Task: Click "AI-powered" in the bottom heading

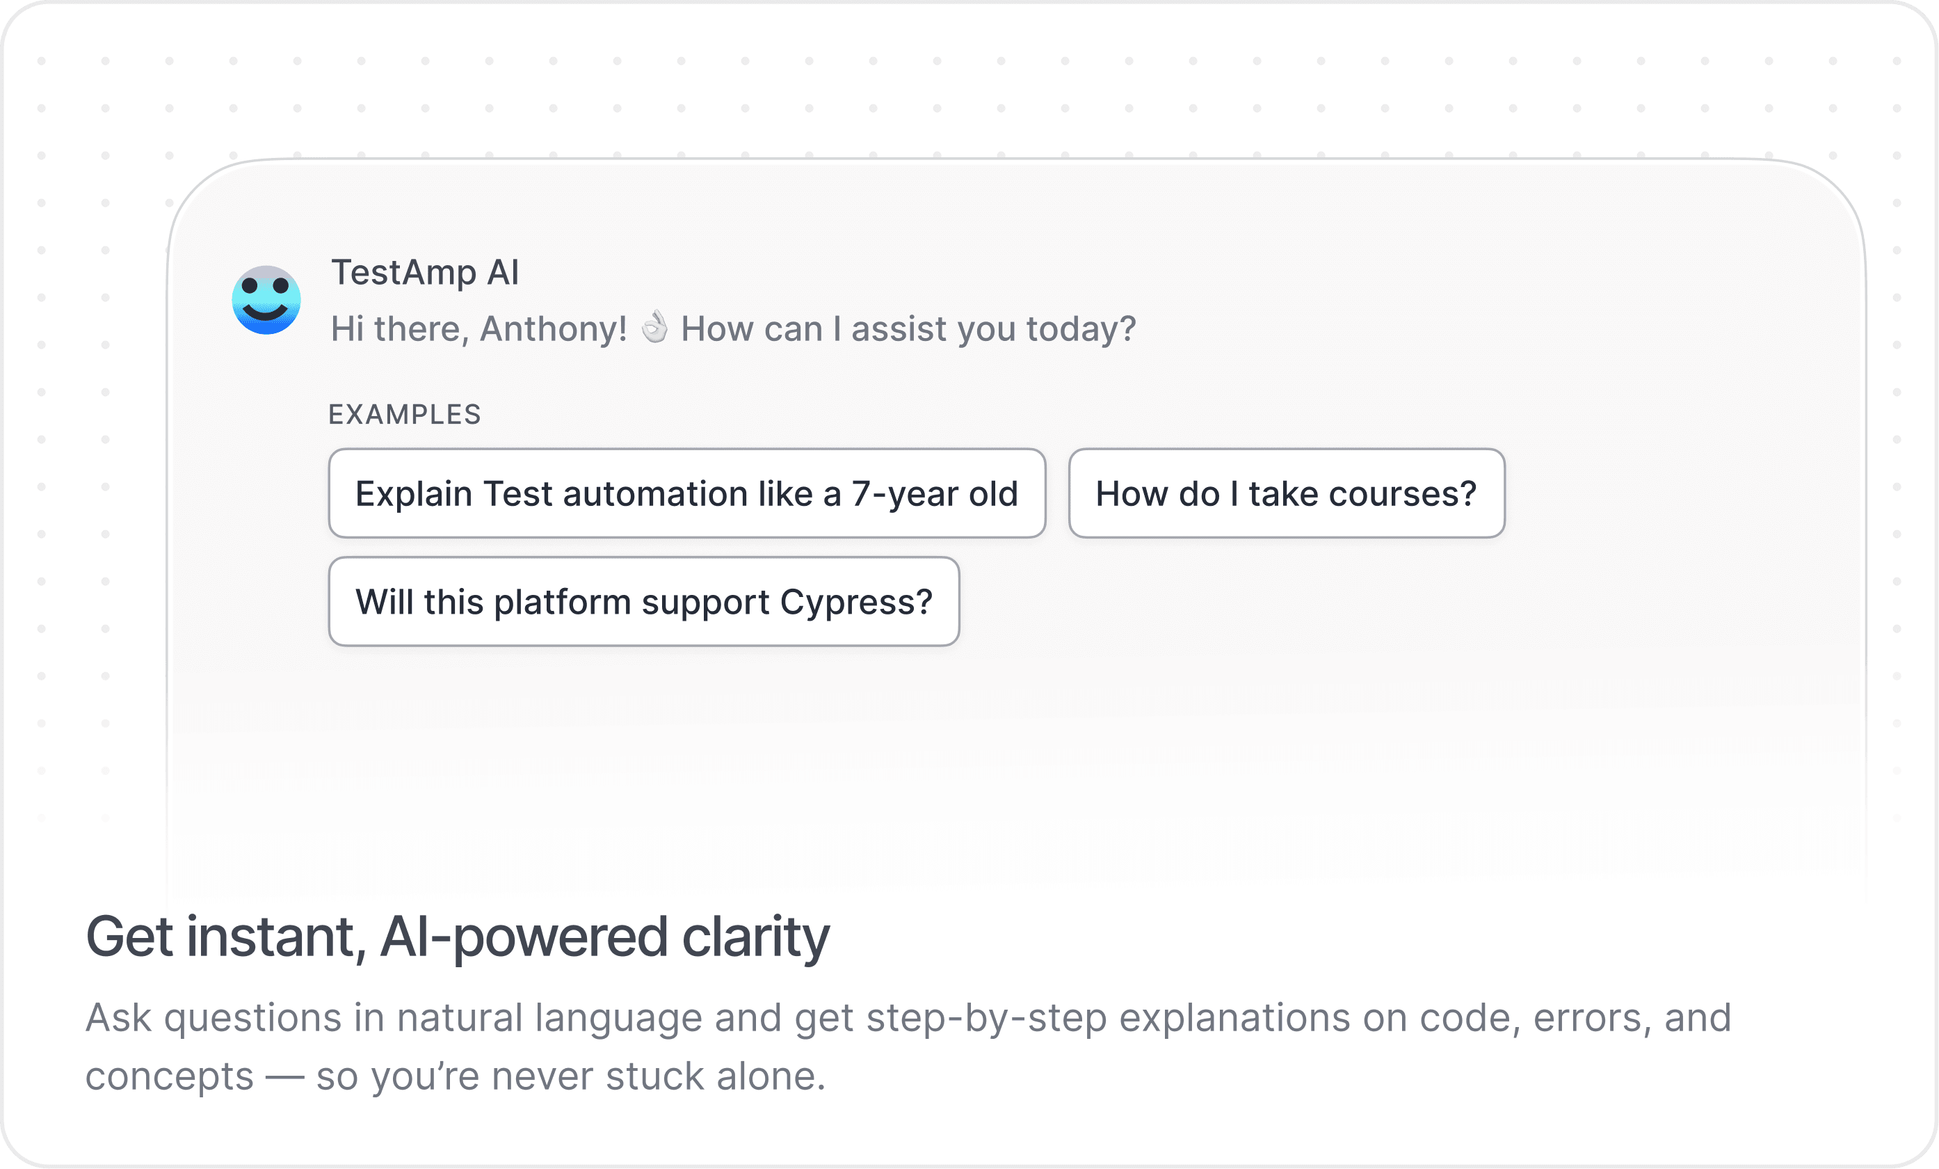Action: click(524, 937)
